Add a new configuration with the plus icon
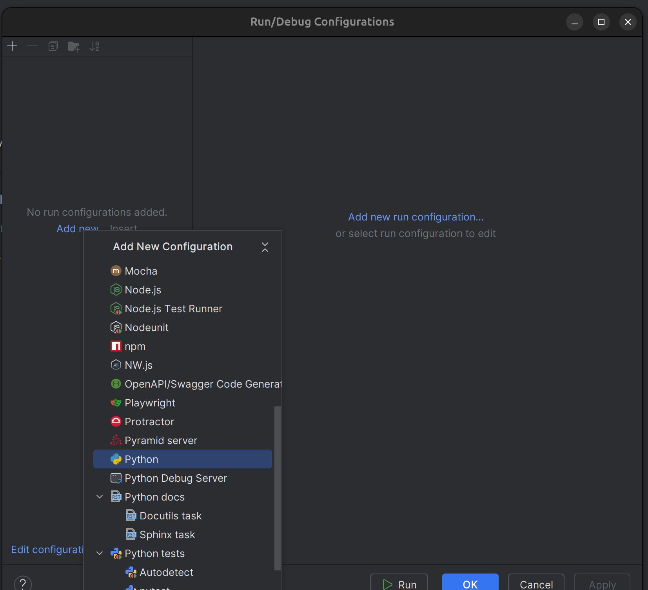 tap(12, 46)
